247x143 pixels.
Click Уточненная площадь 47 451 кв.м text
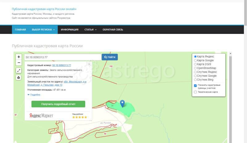point(47,90)
